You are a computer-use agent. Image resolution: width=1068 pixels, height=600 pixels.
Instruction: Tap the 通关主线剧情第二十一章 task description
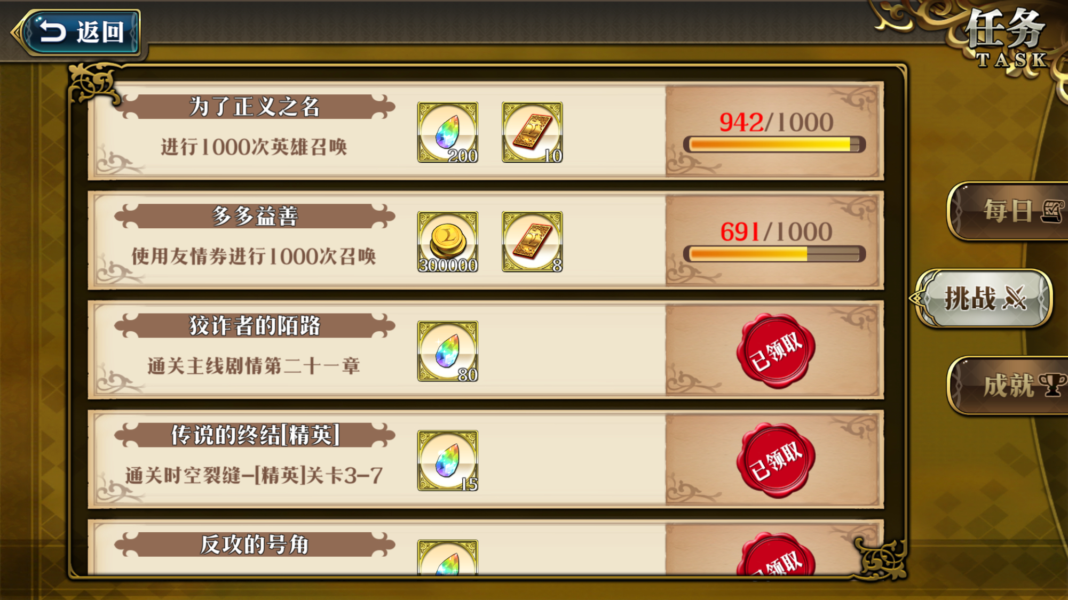[254, 366]
